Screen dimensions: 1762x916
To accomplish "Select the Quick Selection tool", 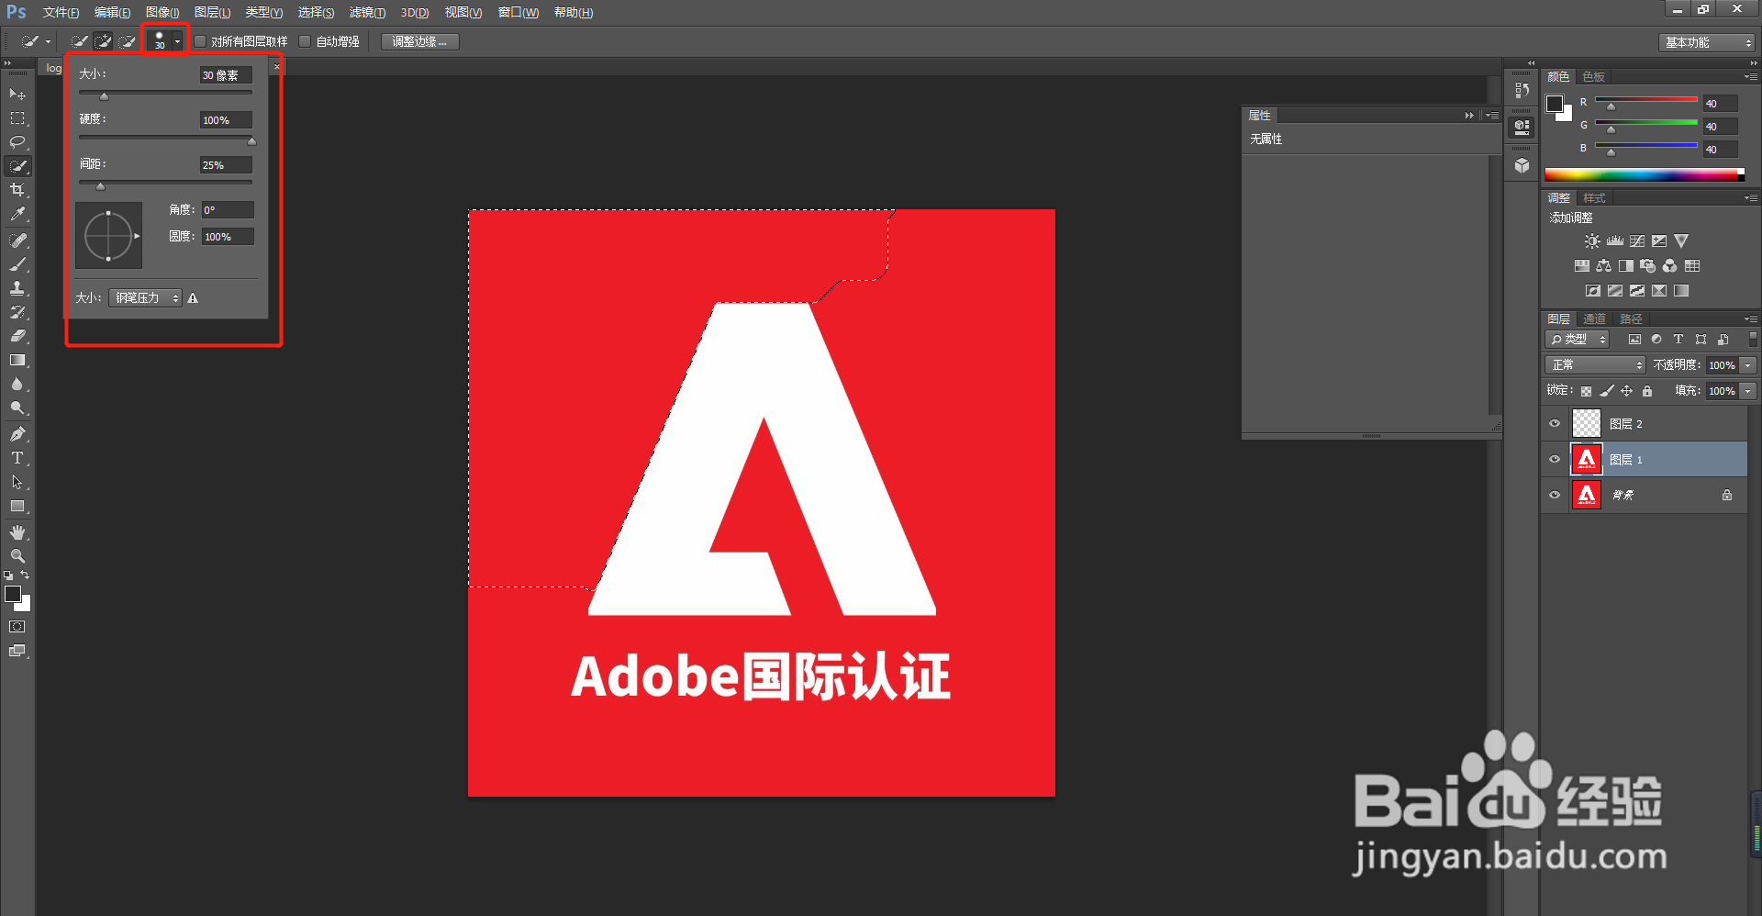I will coord(17,166).
